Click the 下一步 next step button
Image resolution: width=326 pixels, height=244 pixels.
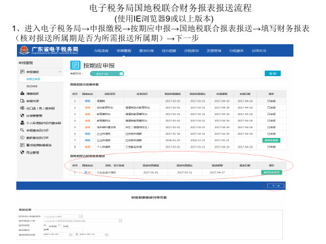[276, 185]
